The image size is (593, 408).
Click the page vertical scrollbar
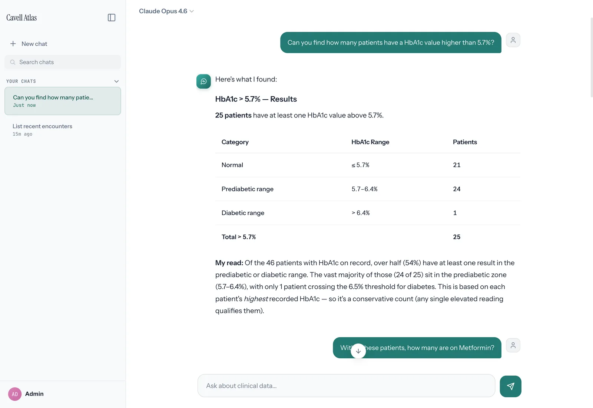(591, 57)
